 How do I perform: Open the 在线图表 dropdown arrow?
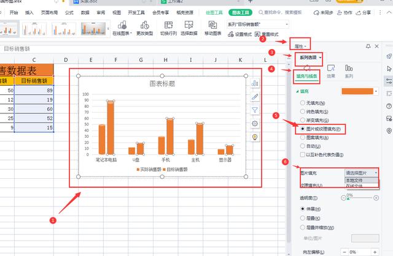131,33
